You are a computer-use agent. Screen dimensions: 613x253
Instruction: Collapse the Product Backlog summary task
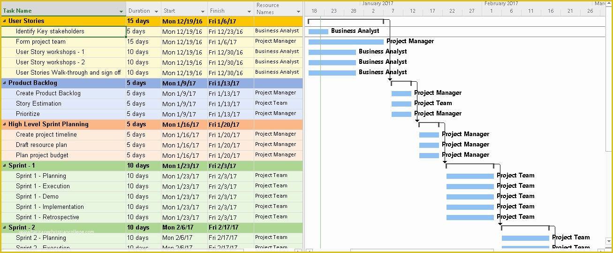coord(5,83)
